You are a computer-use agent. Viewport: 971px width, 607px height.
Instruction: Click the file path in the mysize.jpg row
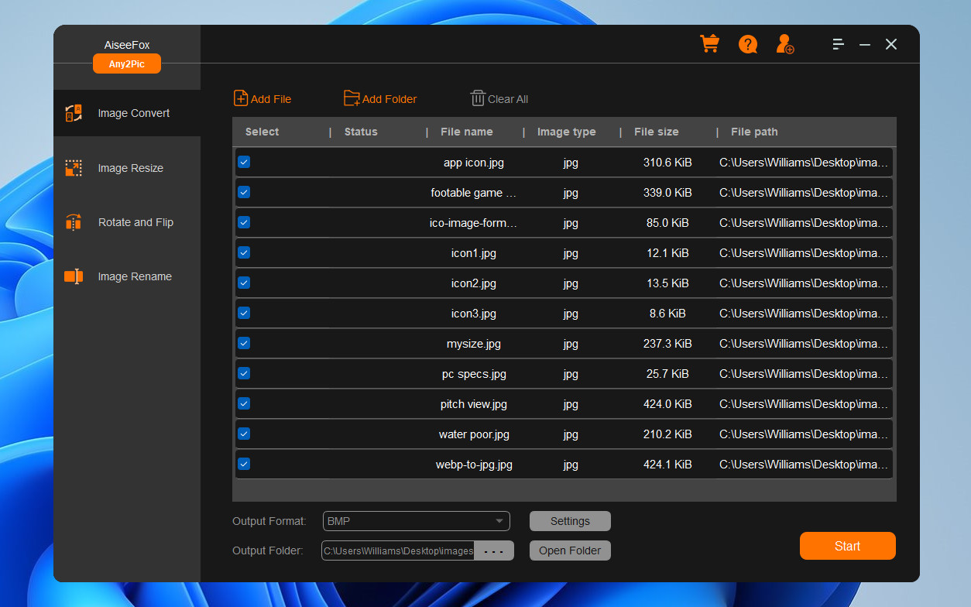coord(804,344)
